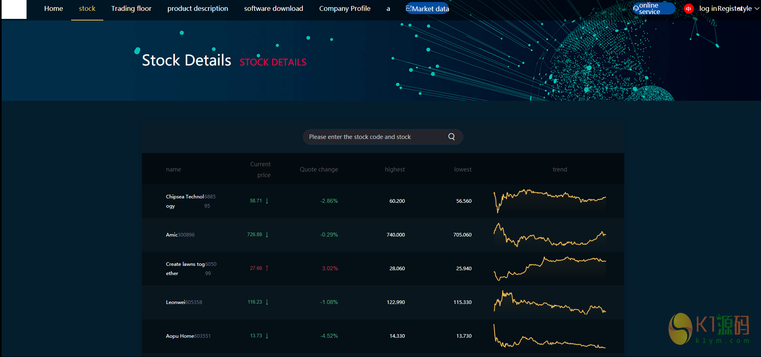Click the lowest value 25.940
The width and height of the screenshot is (761, 357).
[x=464, y=268]
